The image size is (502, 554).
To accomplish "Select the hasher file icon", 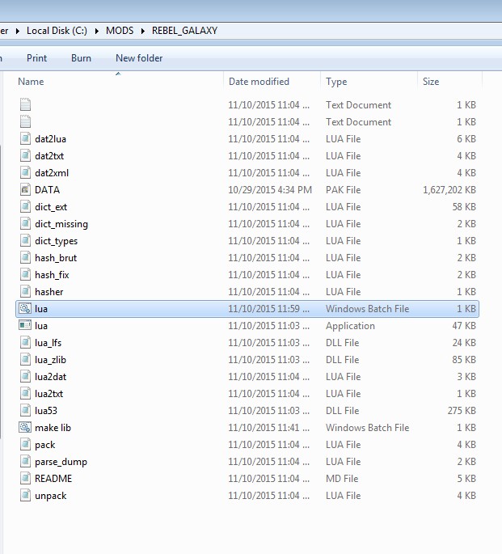I will pos(25,291).
